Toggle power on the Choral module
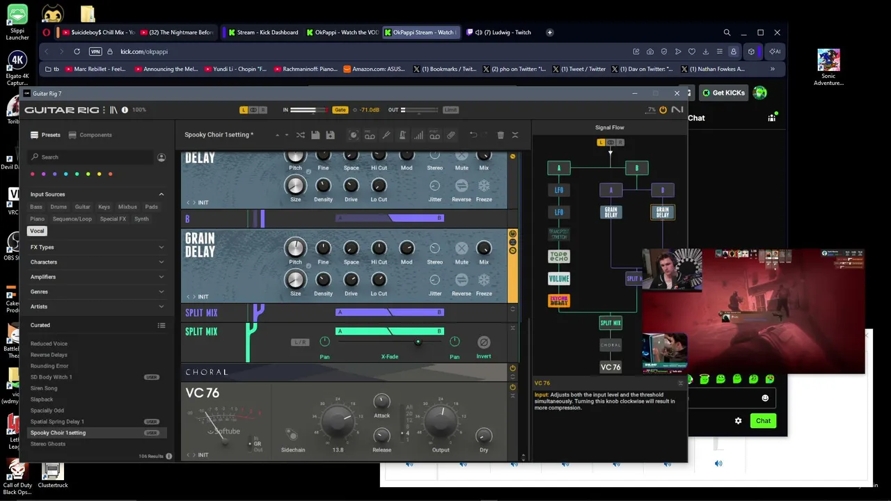This screenshot has height=501, width=891. pos(513,368)
